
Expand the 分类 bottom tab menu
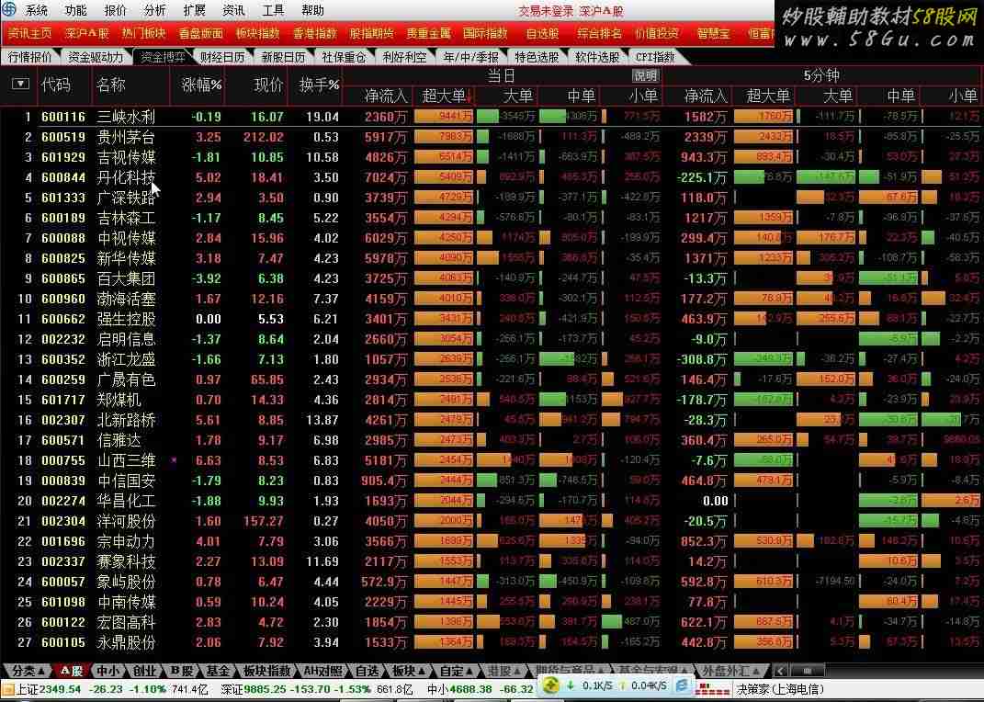[27, 672]
